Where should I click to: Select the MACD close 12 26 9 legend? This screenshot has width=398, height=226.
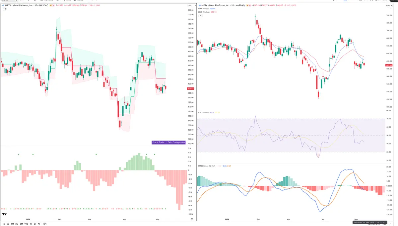coord(207,166)
